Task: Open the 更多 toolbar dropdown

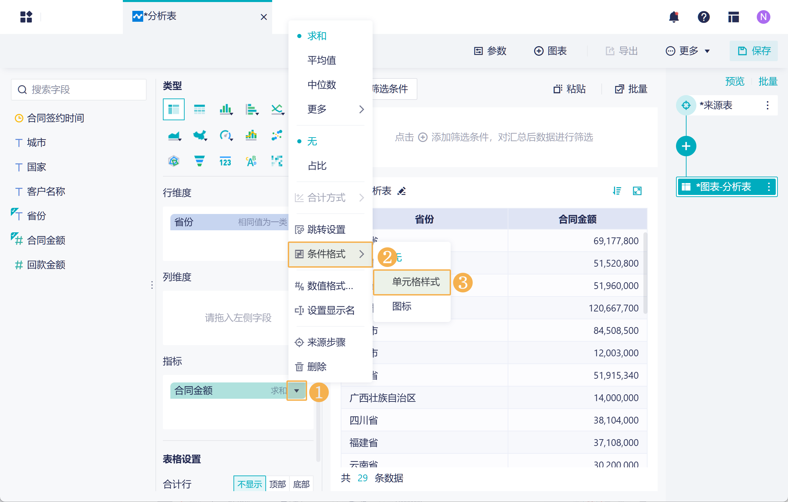Action: (x=688, y=51)
